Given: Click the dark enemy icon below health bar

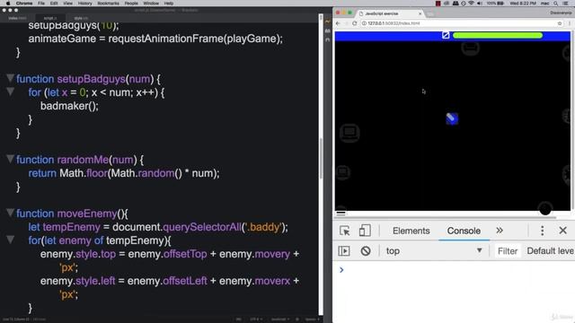Looking at the screenshot, I should point(470,48).
